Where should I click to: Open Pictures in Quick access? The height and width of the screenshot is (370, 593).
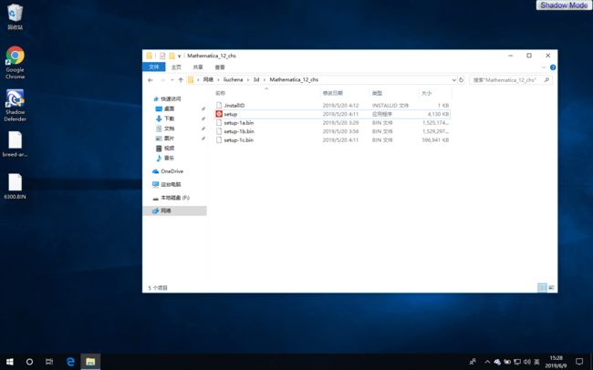click(x=165, y=138)
